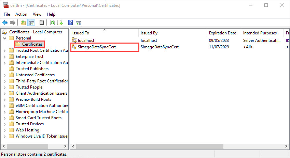Click the left arrow of list pane scrollbar
The image size is (290, 158).
pyautogui.click(x=73, y=146)
